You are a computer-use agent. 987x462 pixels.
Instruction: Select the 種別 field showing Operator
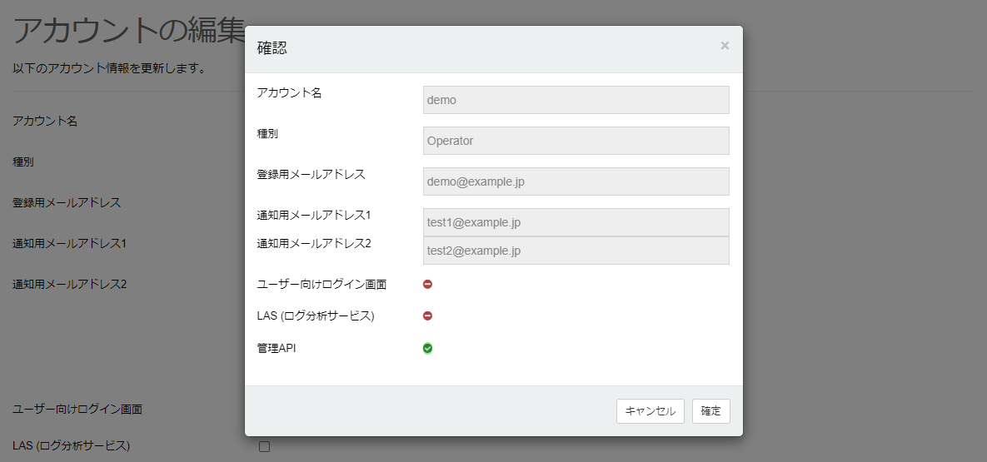576,141
